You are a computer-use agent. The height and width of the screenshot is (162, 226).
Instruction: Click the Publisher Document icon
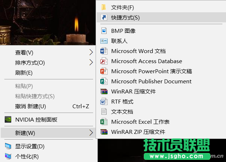click(x=104, y=81)
